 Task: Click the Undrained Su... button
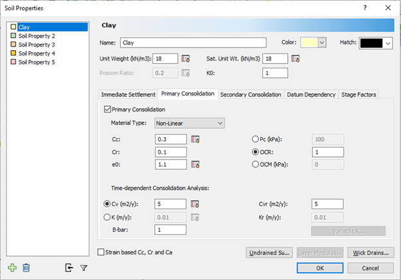click(269, 252)
